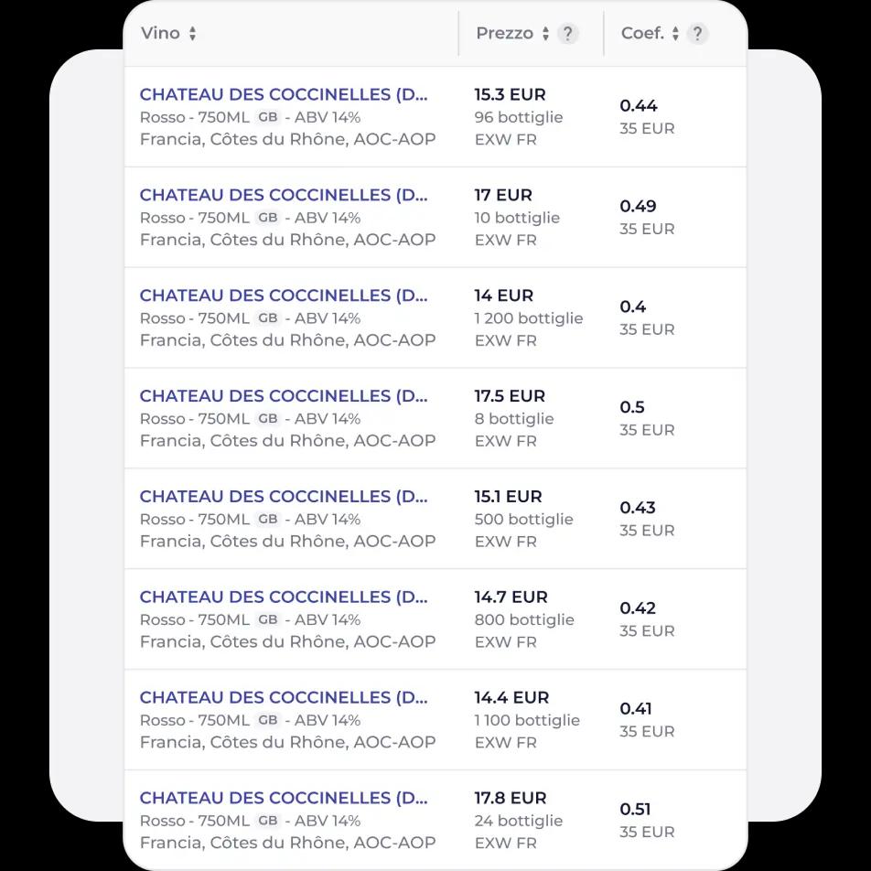Select price text '14.7 EUR'
This screenshot has width=871, height=871.
point(511,597)
